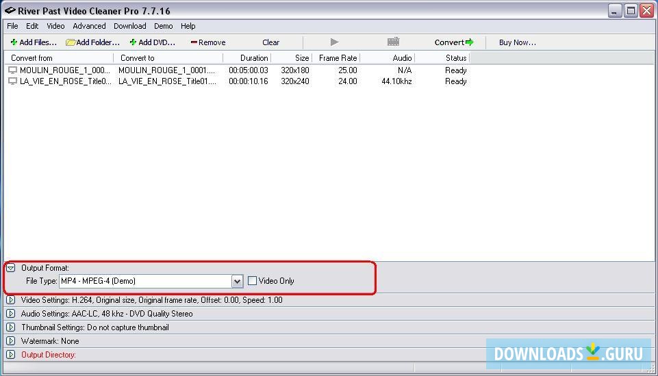
Task: Click the Duration column header
Action: click(x=246, y=58)
